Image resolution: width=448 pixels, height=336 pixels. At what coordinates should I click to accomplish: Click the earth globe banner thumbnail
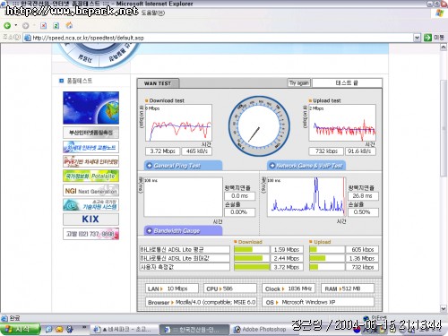point(90,108)
